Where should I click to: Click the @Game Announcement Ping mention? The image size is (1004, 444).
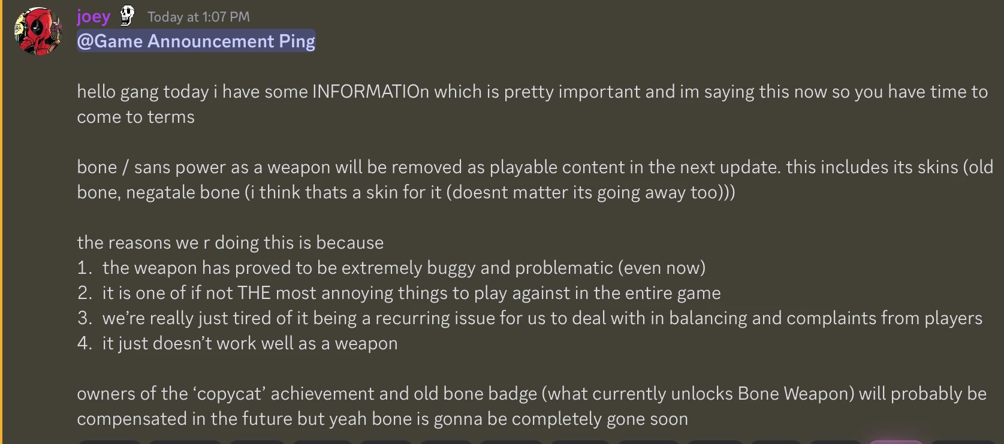pos(196,41)
